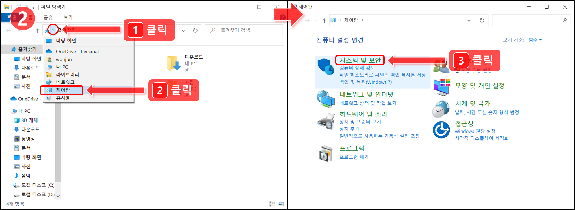Open recent locations dropdown in Control Panel
This screenshot has width=575, height=210.
coord(317,20)
